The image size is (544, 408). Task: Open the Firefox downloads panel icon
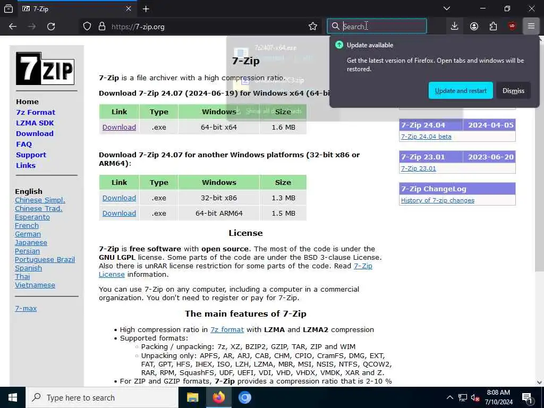pyautogui.click(x=455, y=27)
